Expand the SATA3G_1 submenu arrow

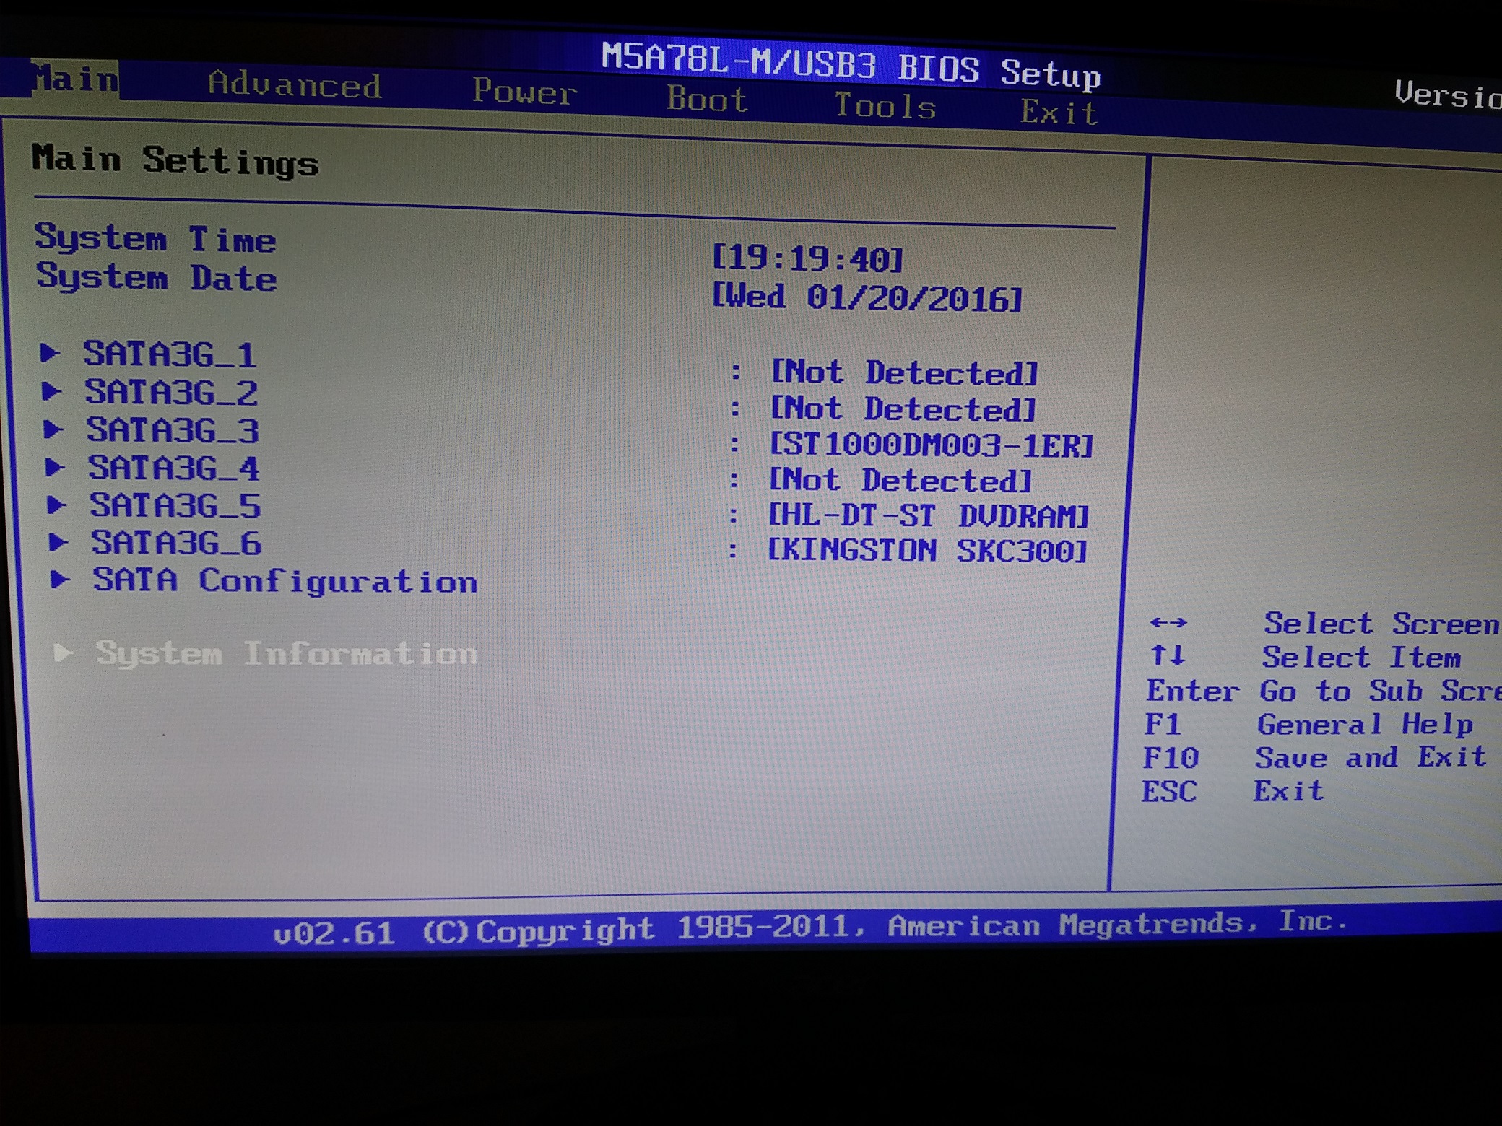tap(49, 353)
